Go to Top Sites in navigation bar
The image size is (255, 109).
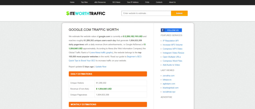coord(84,2)
